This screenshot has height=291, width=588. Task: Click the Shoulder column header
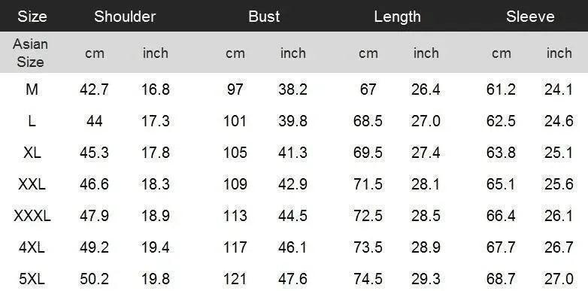tap(125, 17)
